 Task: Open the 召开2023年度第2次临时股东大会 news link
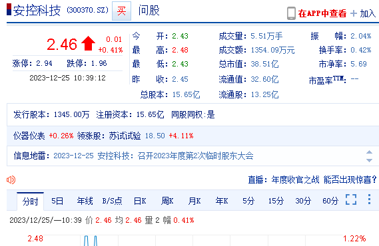pyautogui.click(x=196, y=156)
